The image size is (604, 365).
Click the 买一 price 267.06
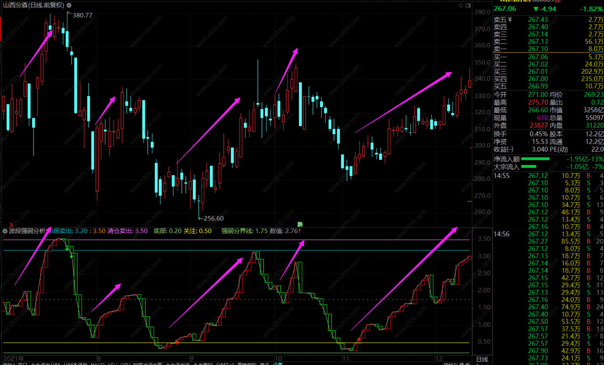pos(538,57)
